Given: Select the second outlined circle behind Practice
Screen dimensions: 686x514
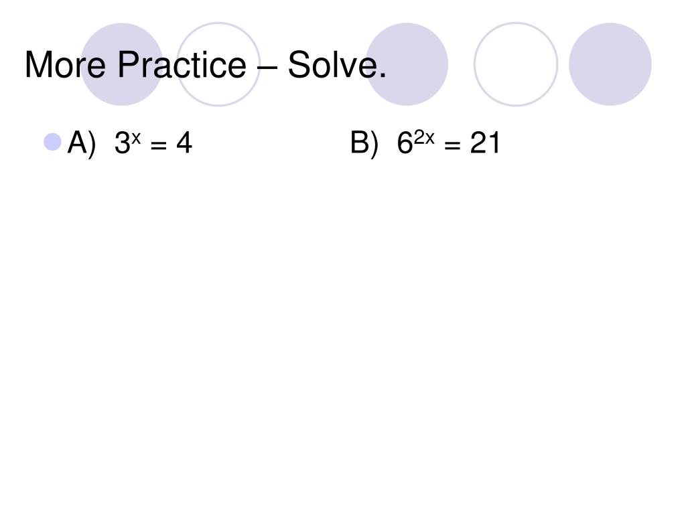Looking at the screenshot, I should [x=218, y=64].
